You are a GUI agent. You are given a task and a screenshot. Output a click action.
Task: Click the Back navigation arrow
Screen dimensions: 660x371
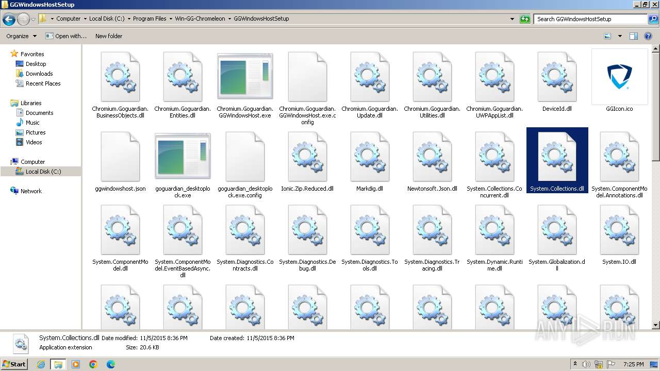[9, 20]
